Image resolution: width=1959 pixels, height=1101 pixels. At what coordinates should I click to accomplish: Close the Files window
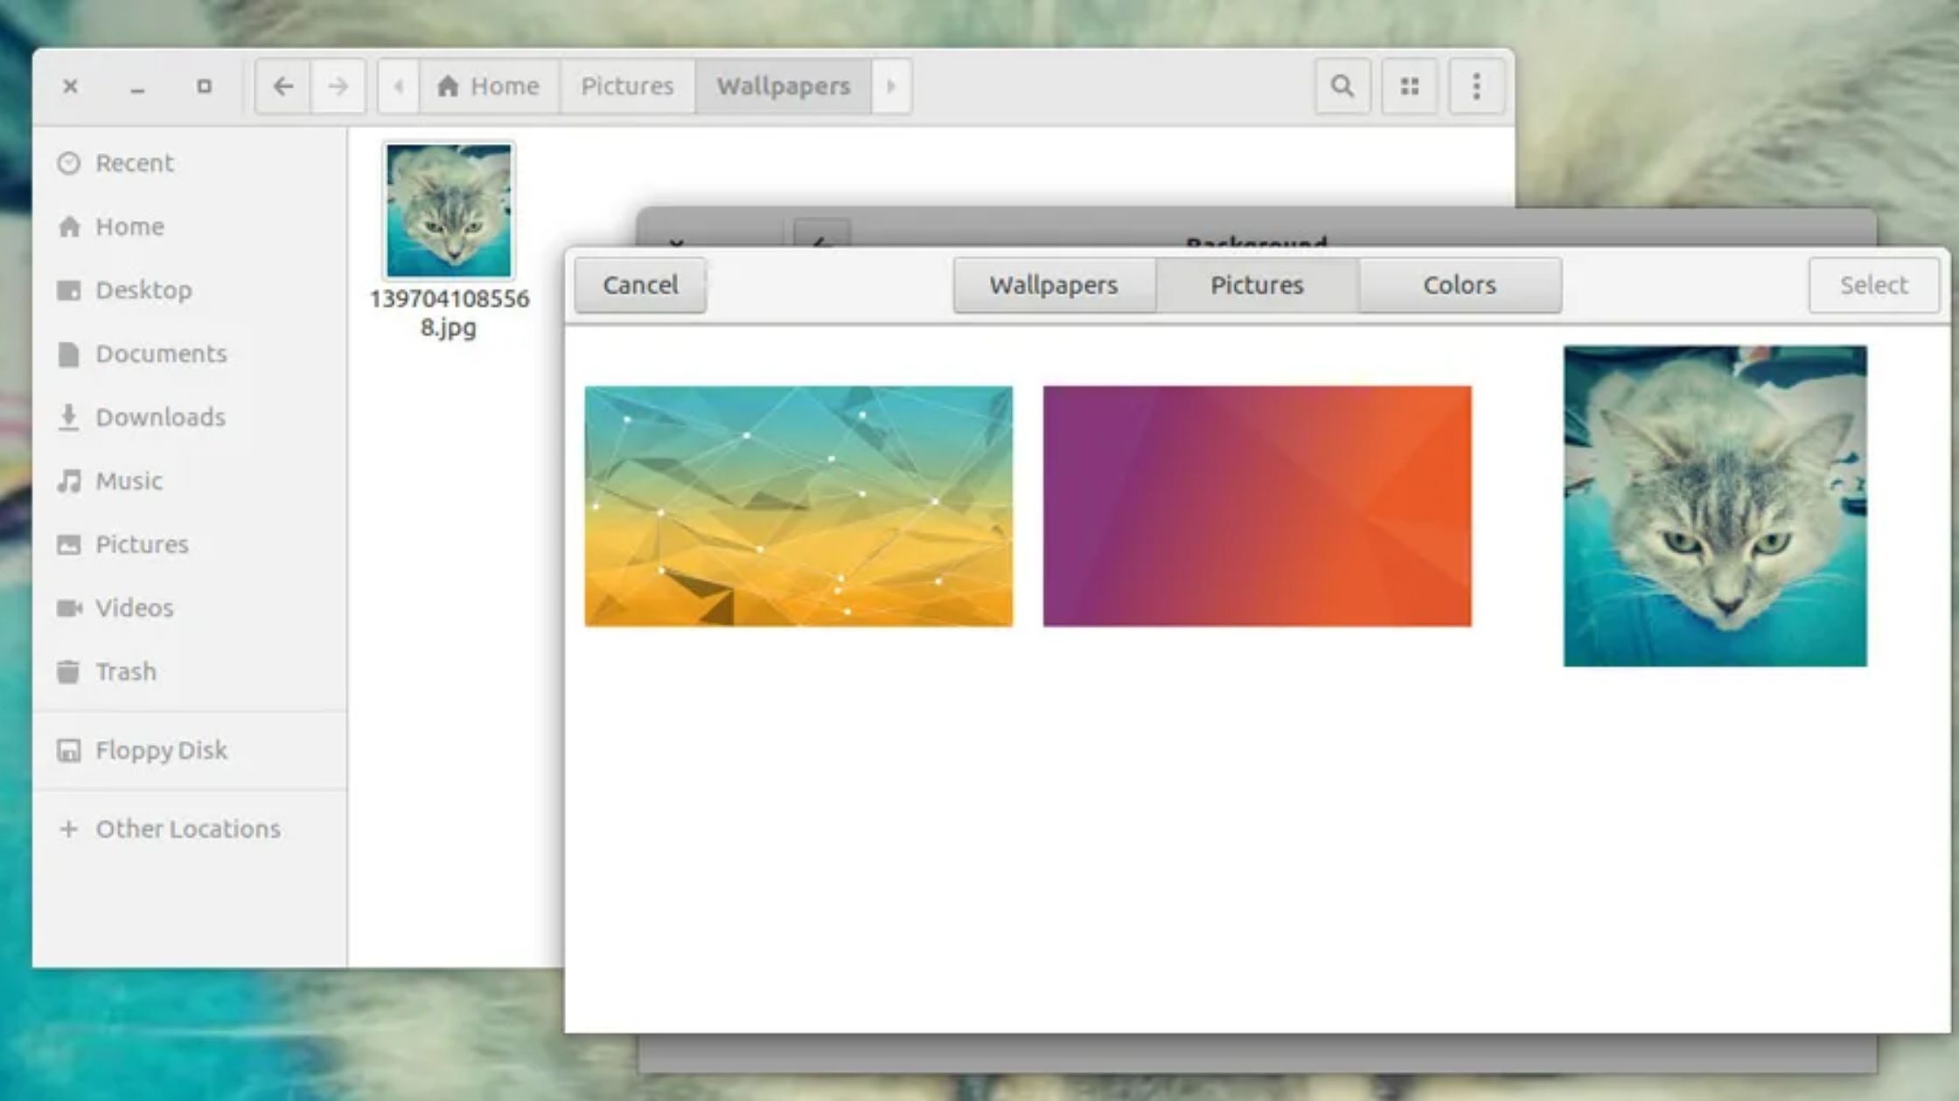click(71, 87)
